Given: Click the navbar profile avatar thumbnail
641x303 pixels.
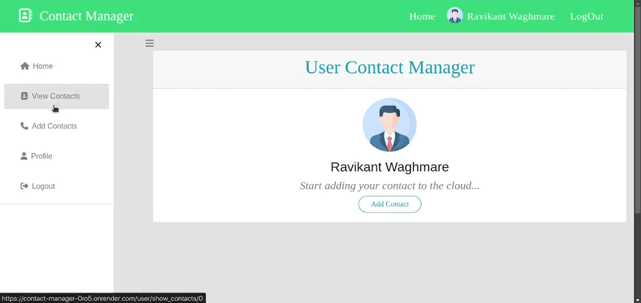Looking at the screenshot, I should 455,15.
